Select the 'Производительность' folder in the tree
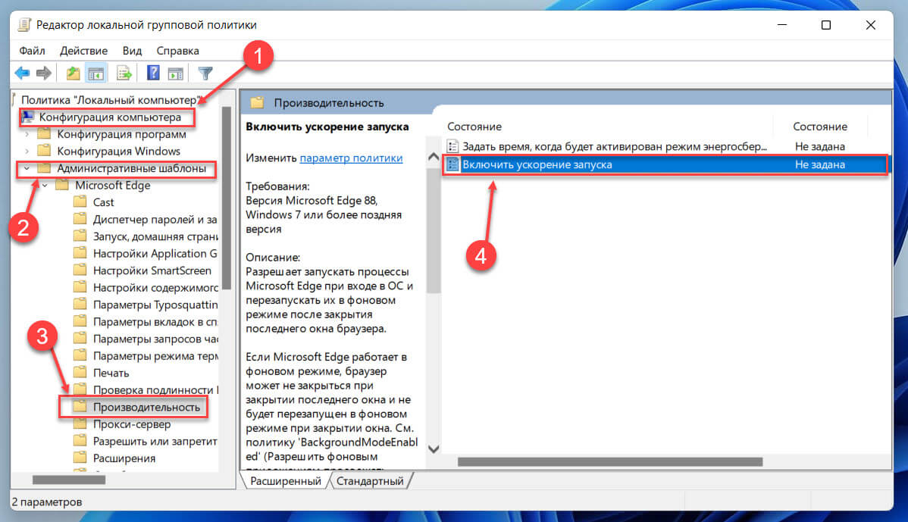 click(x=146, y=407)
